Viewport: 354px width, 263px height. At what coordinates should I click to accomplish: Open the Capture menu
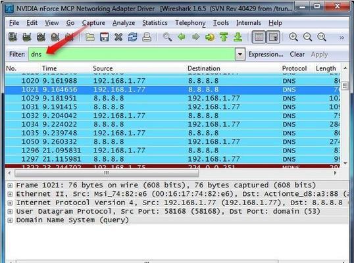tap(93, 23)
